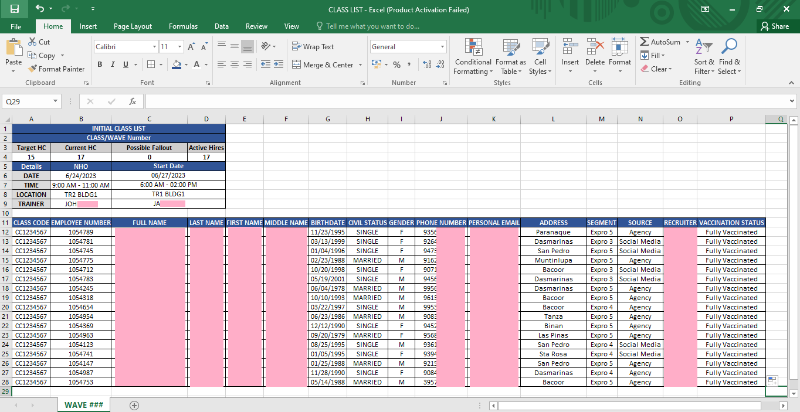Open the font name dropdown

[154, 47]
